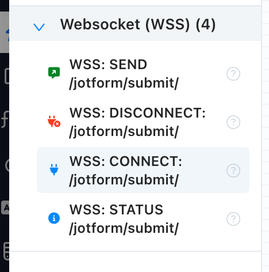Select the WSS: SEND /jotform/submit/ item

click(x=143, y=74)
